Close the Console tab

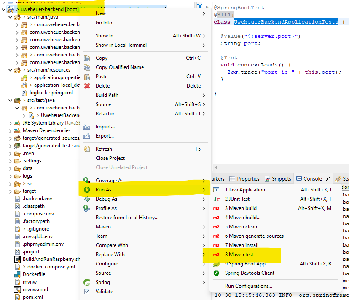pos(328,179)
